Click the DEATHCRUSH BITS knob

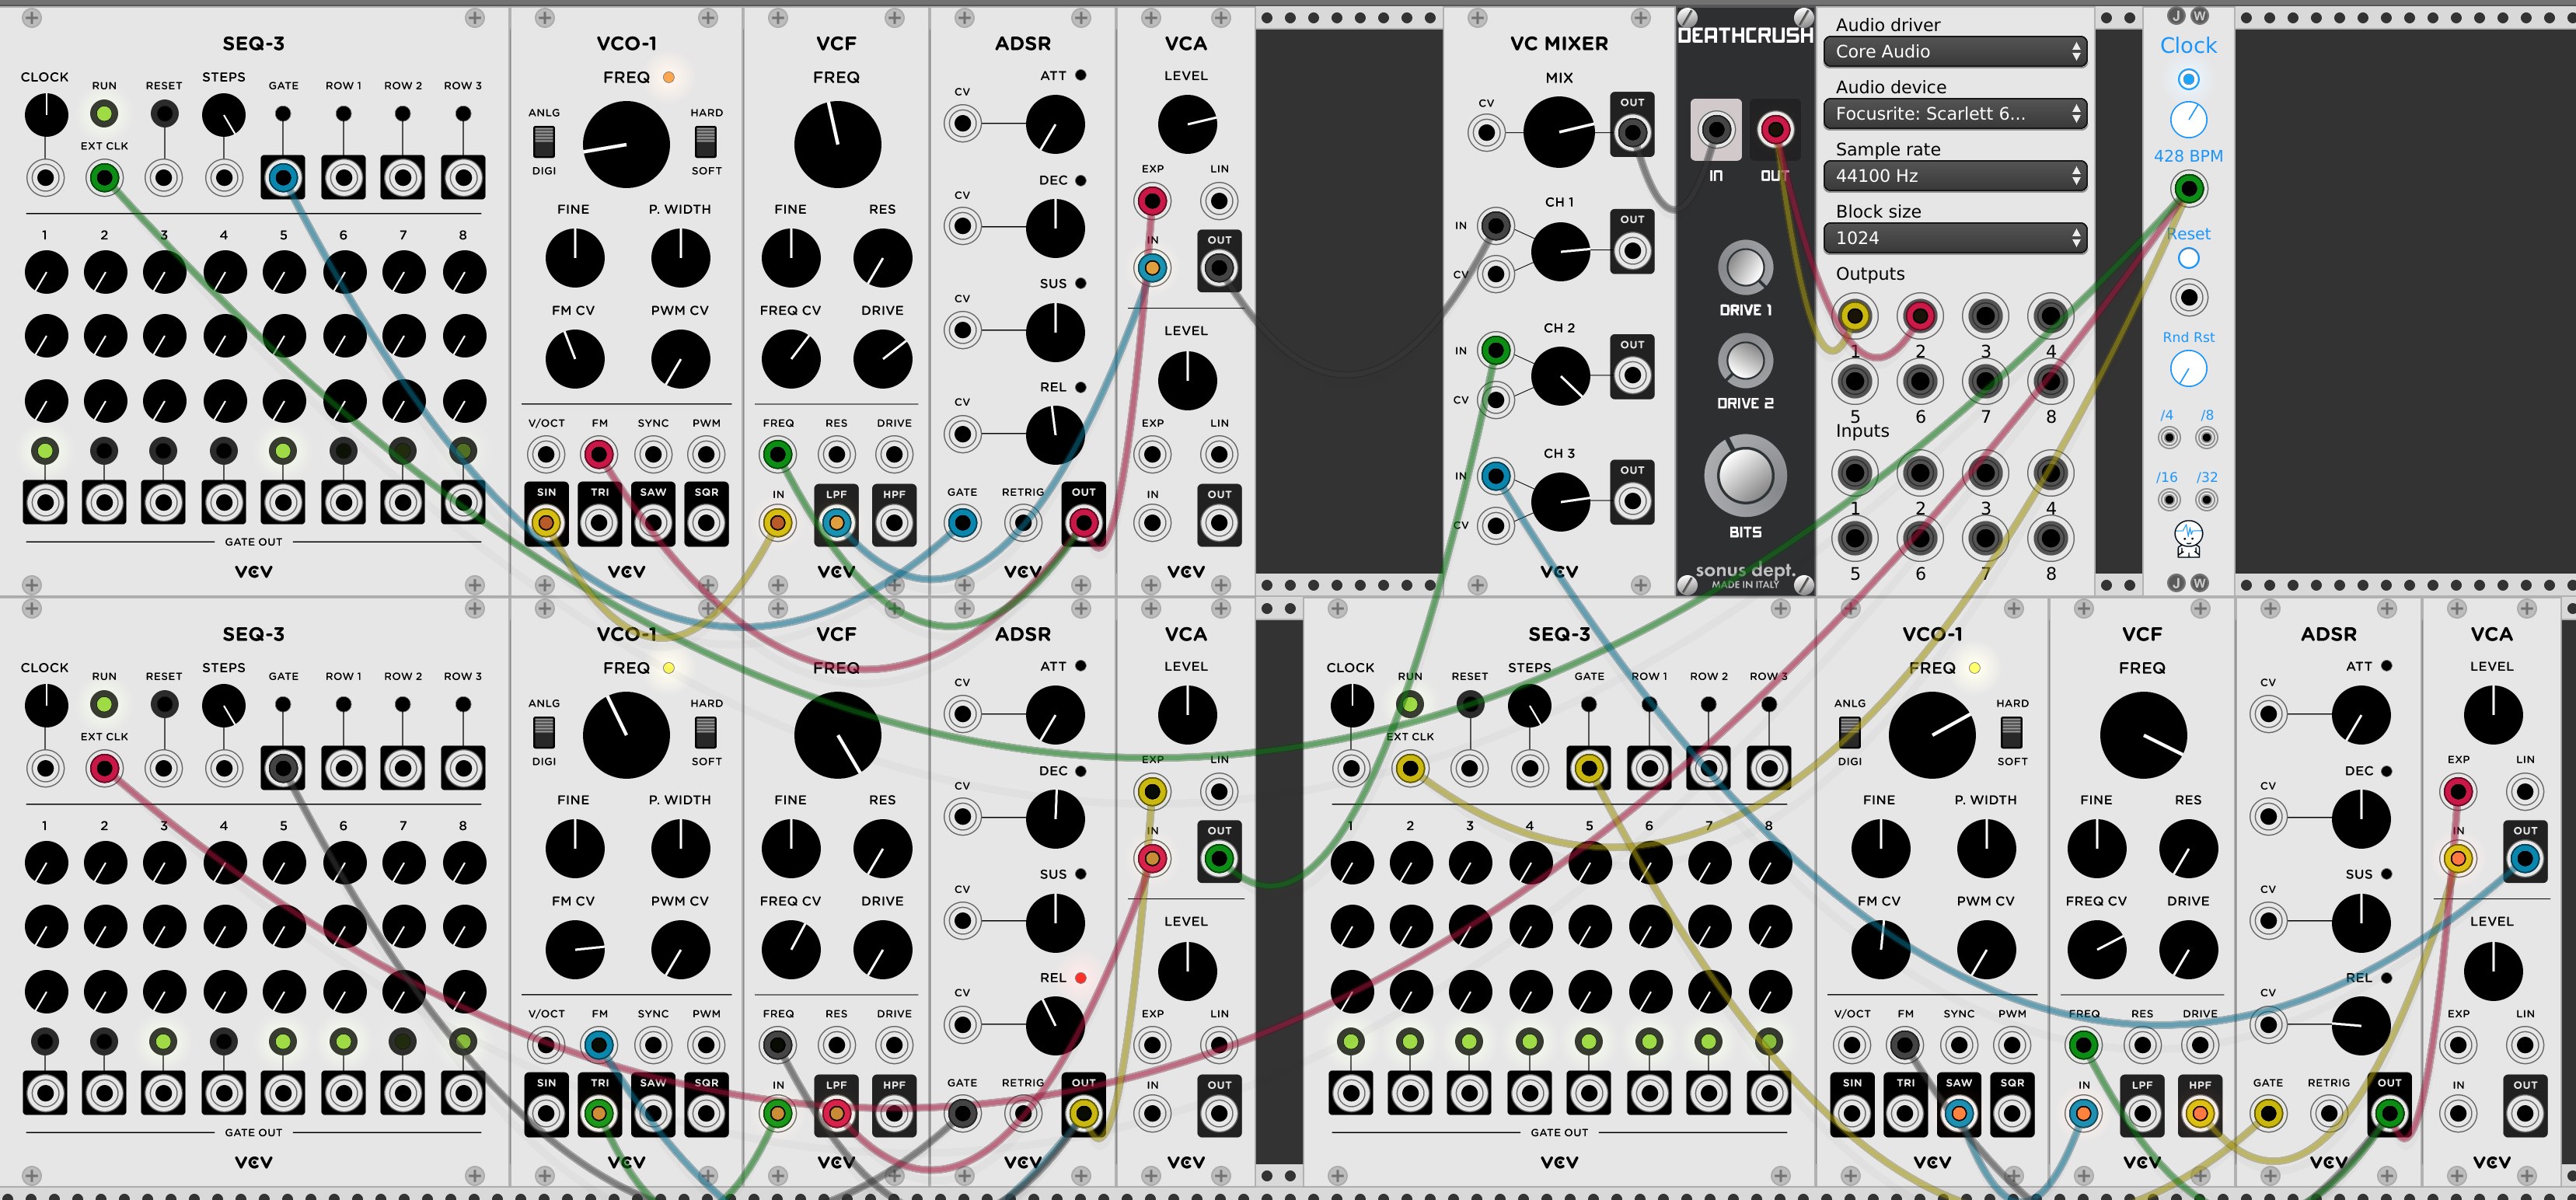(1745, 476)
